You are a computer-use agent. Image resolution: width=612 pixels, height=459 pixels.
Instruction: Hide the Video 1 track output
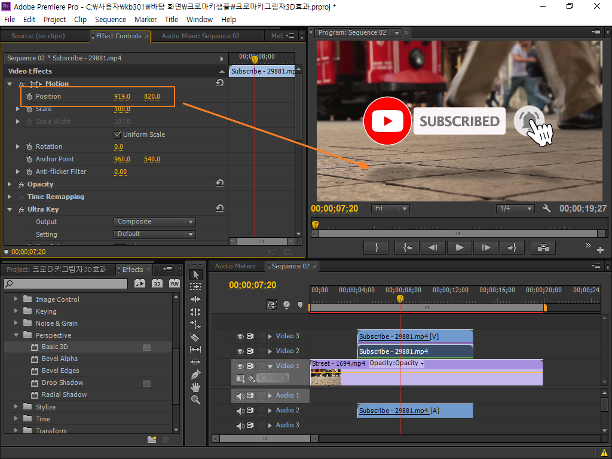240,366
